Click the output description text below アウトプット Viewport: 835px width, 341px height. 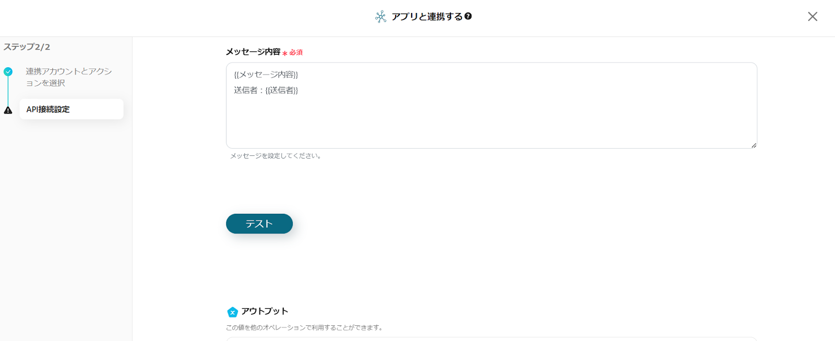[305, 327]
